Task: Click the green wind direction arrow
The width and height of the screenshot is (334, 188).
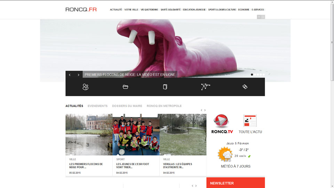Action: click(249, 156)
